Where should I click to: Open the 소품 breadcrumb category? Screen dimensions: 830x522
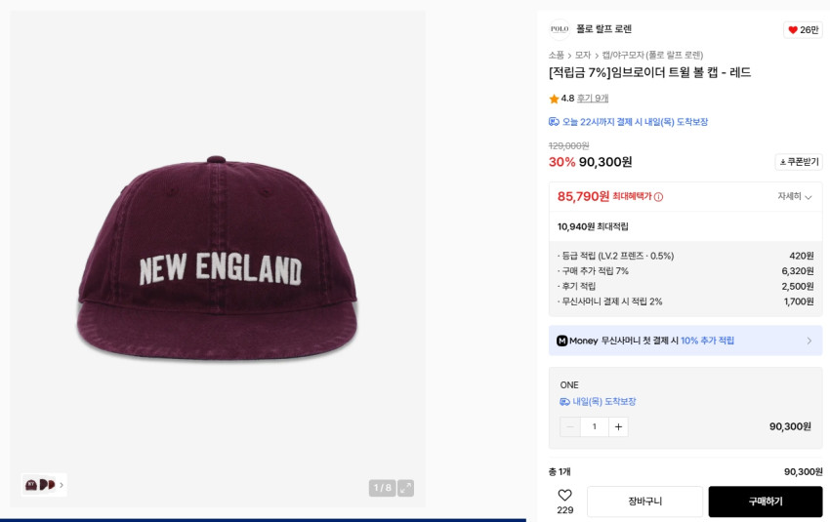(x=556, y=56)
